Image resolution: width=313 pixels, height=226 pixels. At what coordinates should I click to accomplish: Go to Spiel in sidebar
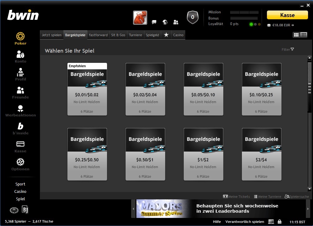(x=20, y=199)
